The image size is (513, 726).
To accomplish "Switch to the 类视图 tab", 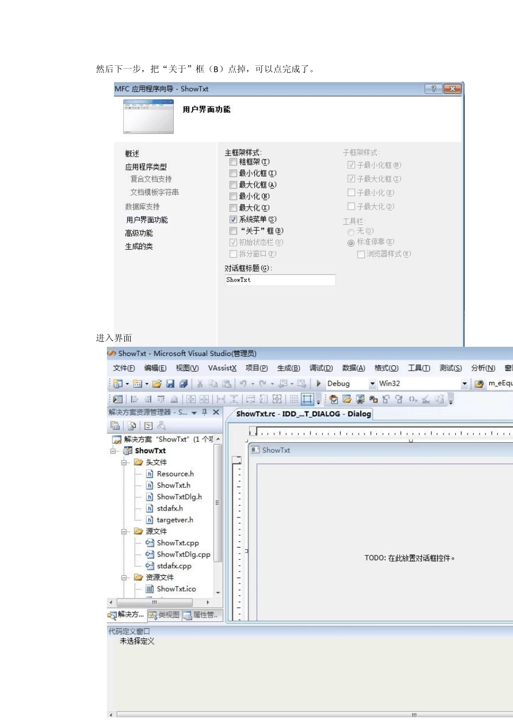I will 164,615.
